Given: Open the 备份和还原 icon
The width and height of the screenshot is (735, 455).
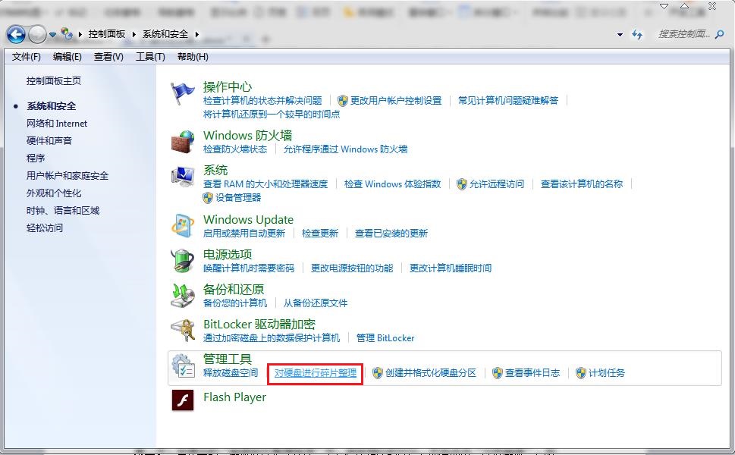Looking at the screenshot, I should [183, 296].
